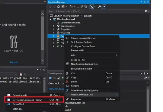The height and width of the screenshot is (112, 163).
Task: Toggle the Preview Selected Items button
Action: 104,7
